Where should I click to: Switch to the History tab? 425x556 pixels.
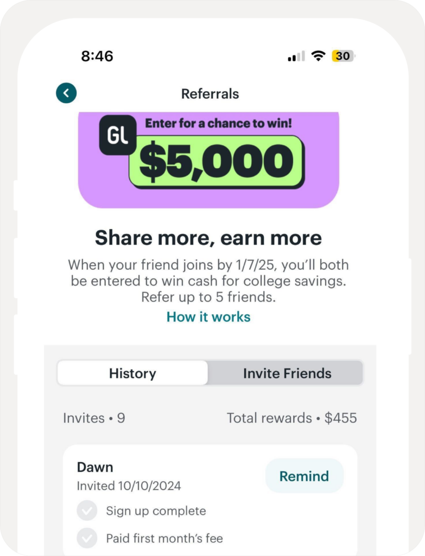pos(132,374)
